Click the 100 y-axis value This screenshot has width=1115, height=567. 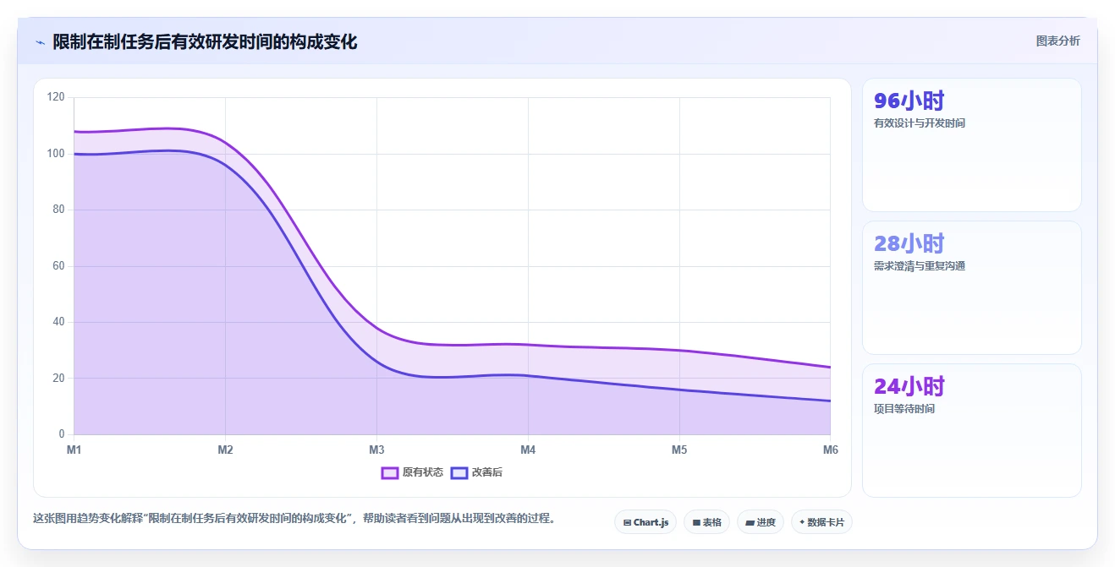(56, 154)
